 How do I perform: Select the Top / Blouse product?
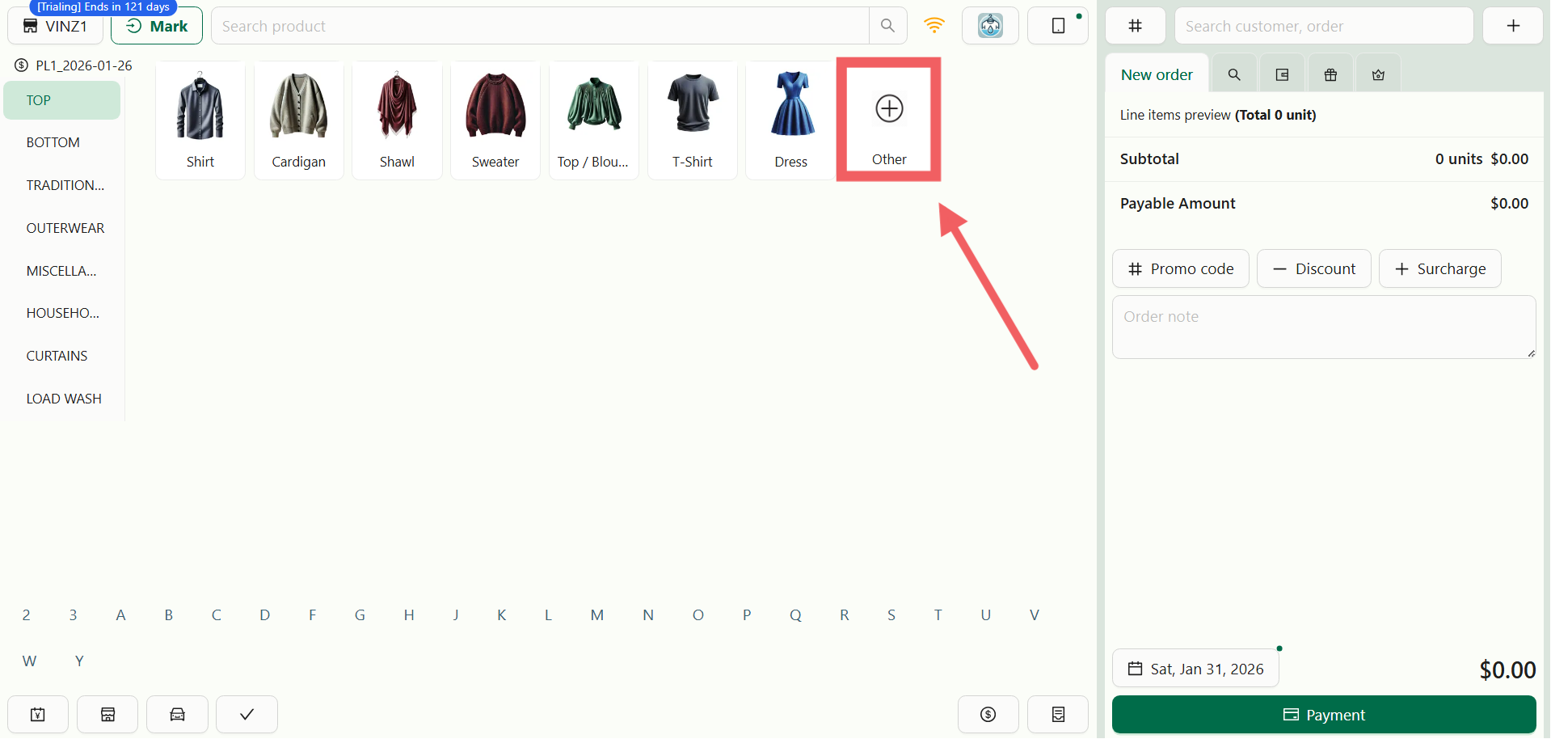pyautogui.click(x=594, y=120)
